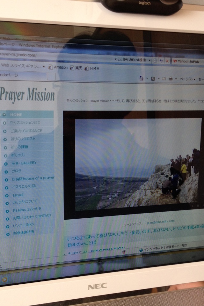Viewport: 204px width, 306px height.
Task: Select HOME in the sidebar navigation
Action: coord(16,114)
